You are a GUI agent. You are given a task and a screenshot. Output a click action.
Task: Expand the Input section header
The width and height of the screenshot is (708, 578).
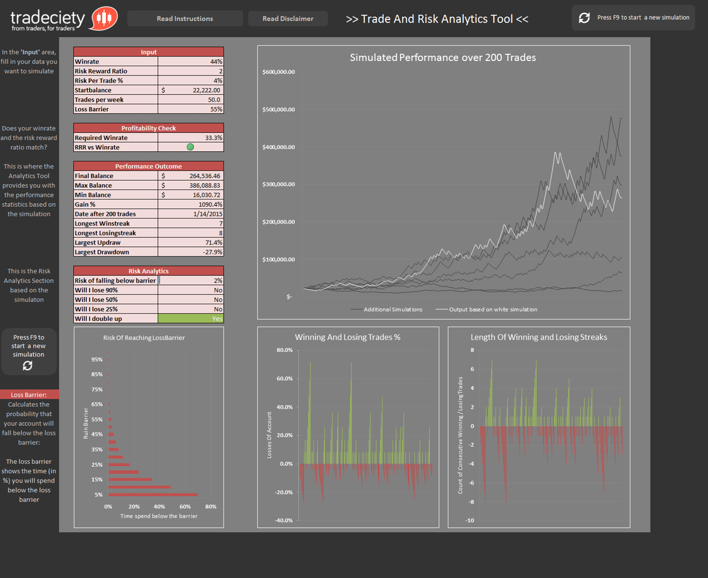148,52
